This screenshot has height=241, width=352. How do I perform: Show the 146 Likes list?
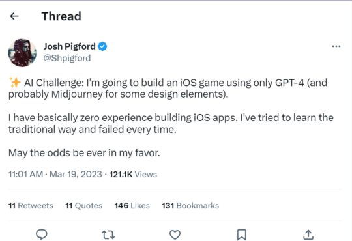(132, 206)
